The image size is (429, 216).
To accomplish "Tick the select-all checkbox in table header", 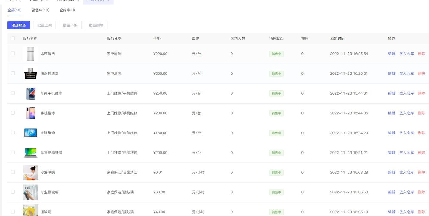I will click(x=13, y=38).
